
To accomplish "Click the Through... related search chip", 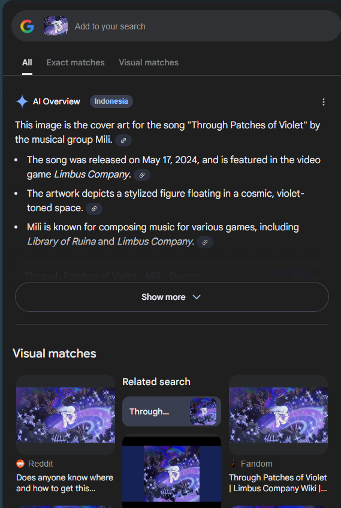I will [x=171, y=411].
